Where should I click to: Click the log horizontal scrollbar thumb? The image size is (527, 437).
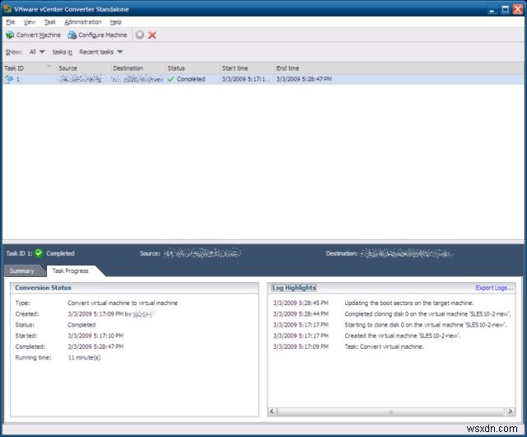point(391,411)
